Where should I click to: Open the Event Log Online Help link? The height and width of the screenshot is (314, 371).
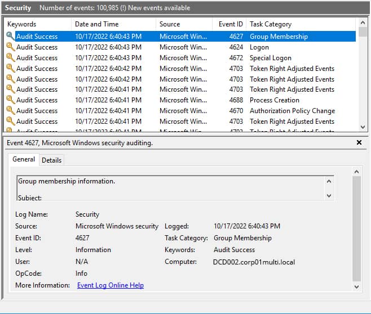coord(110,285)
